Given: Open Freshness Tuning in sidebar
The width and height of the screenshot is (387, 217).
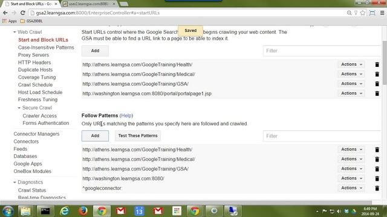Looking at the screenshot, I should pos(37,99).
